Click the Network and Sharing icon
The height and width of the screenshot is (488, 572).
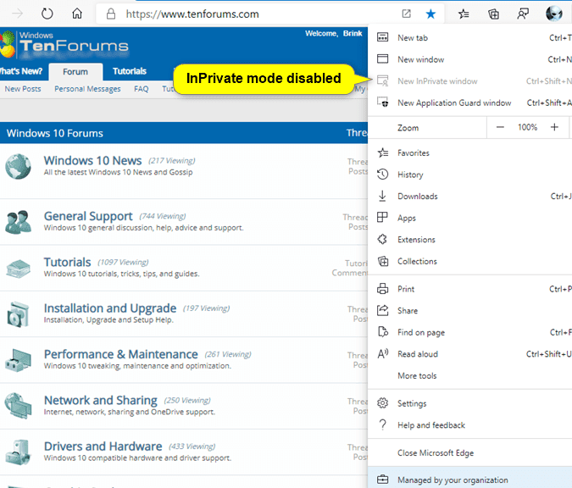(x=18, y=406)
